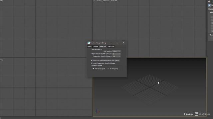Toggle Inhibit Perspective View Grid Resize
The width and height of the screenshot is (213, 119).
(x=92, y=63)
